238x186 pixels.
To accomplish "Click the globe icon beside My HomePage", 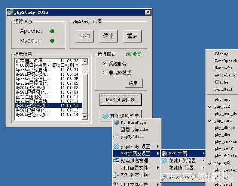I will point(116,122).
